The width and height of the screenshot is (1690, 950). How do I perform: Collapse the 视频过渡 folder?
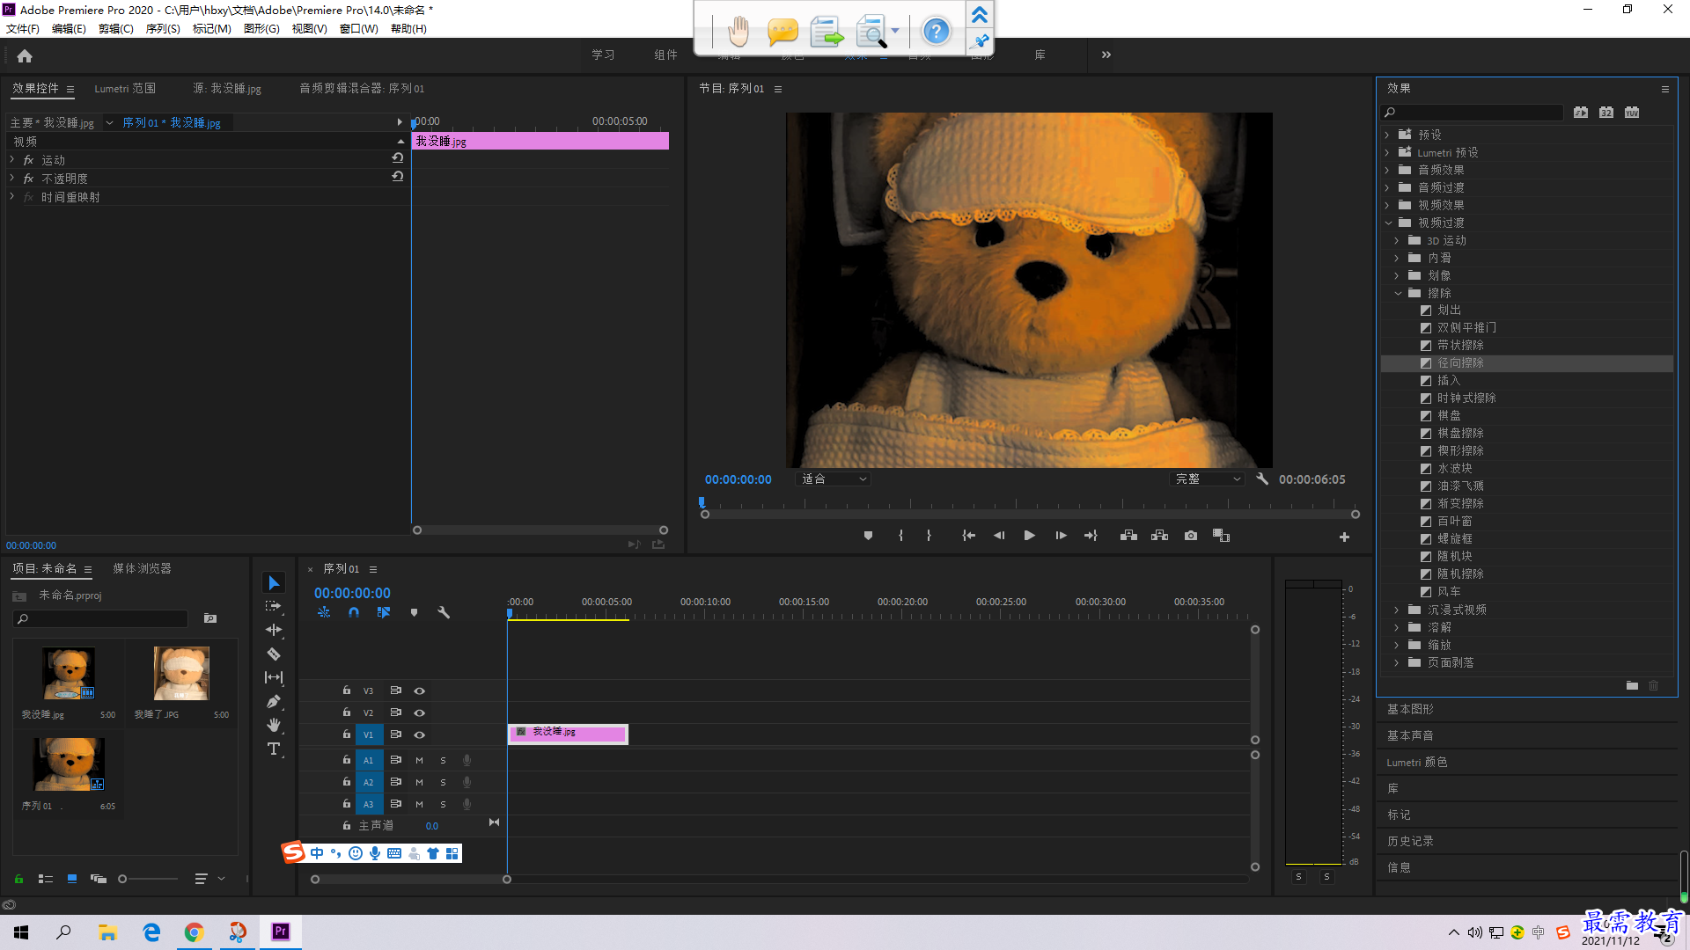1388,223
